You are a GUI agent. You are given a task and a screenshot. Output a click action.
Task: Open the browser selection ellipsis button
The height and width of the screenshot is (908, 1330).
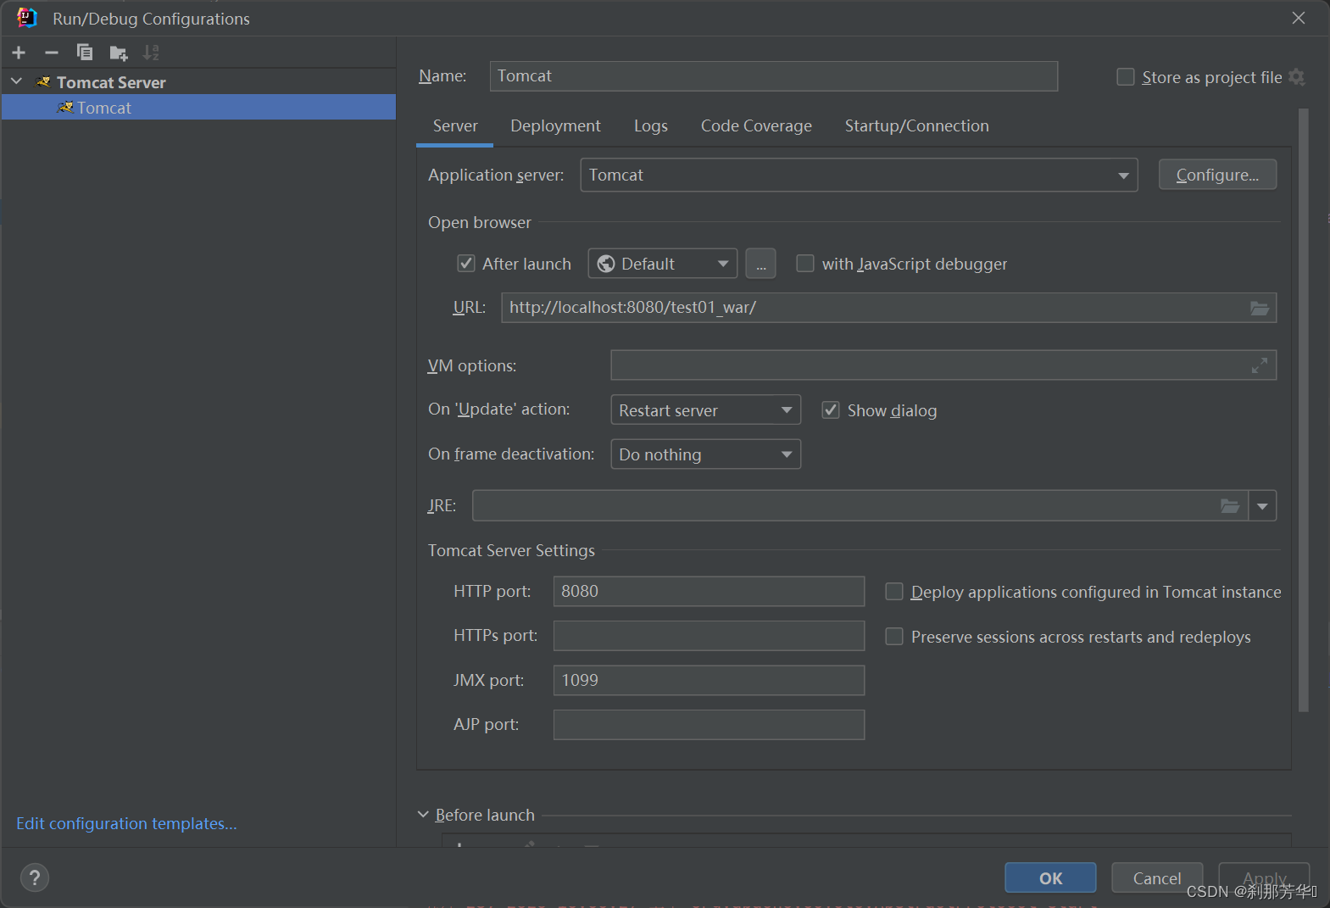pos(760,264)
